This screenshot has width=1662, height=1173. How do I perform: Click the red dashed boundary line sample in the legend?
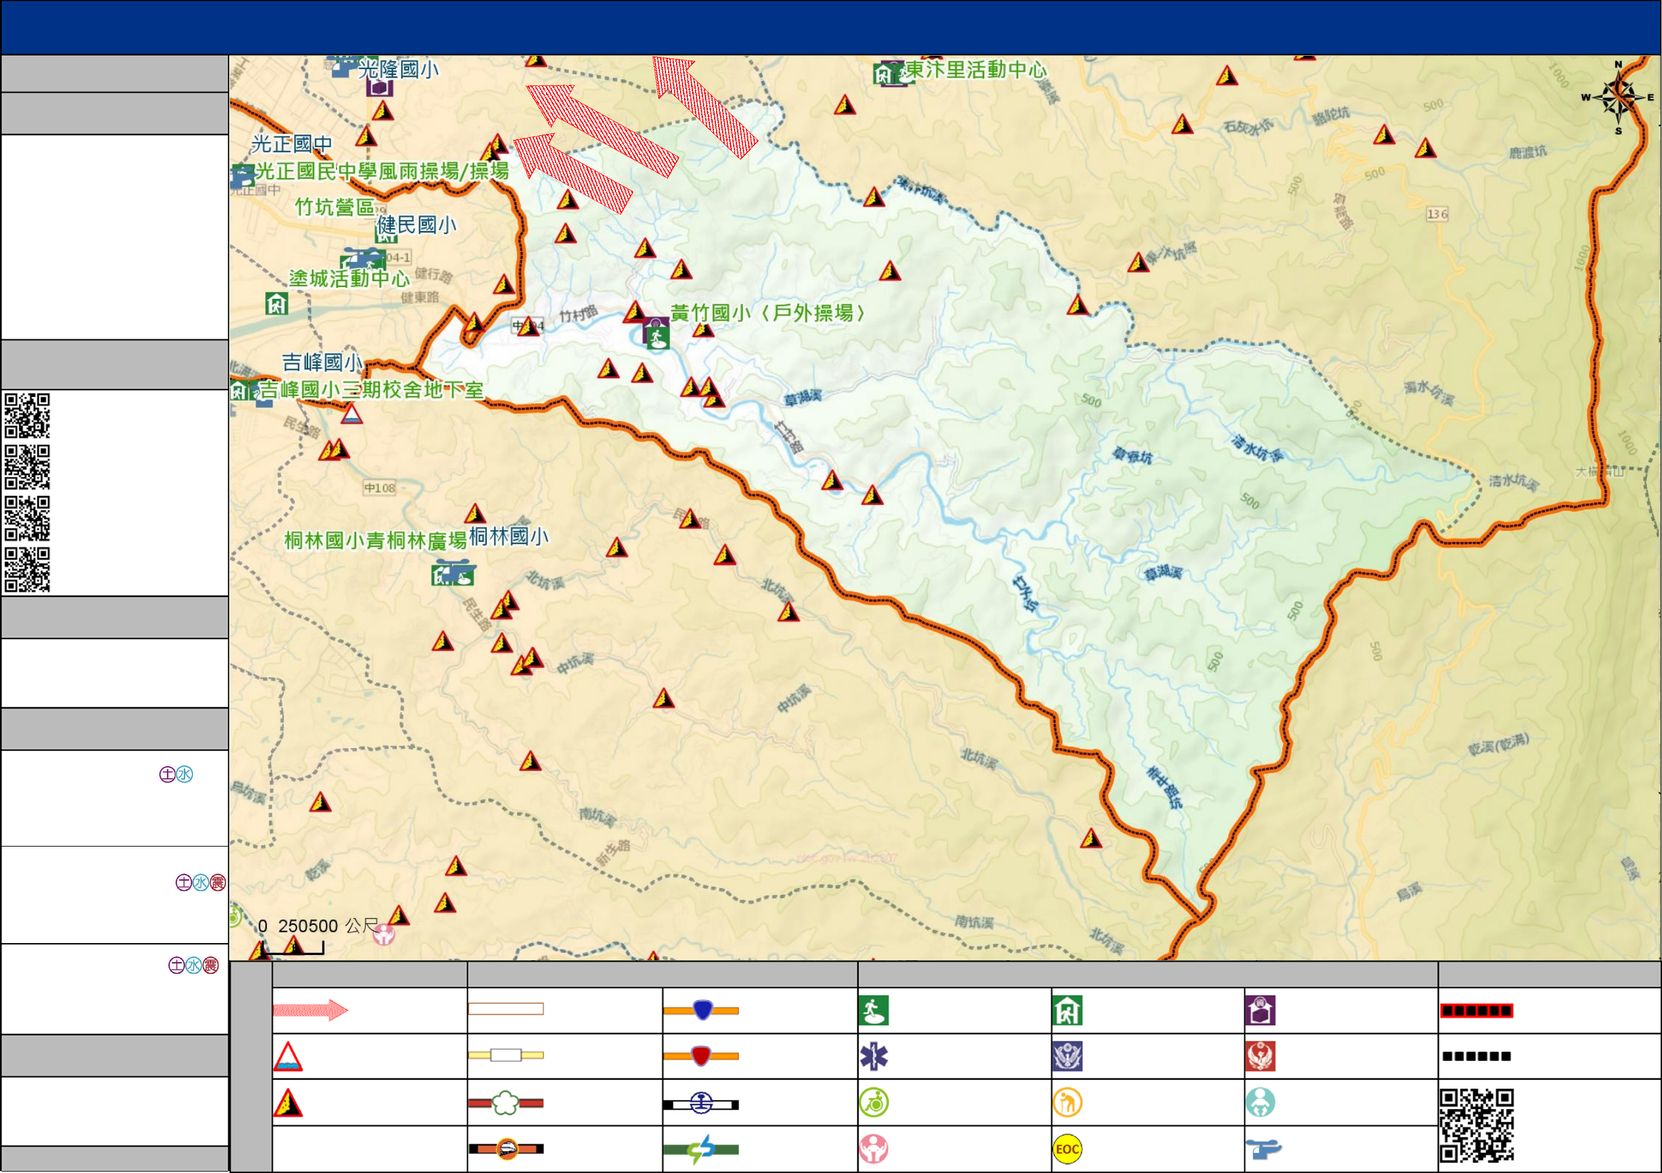tap(1477, 1010)
